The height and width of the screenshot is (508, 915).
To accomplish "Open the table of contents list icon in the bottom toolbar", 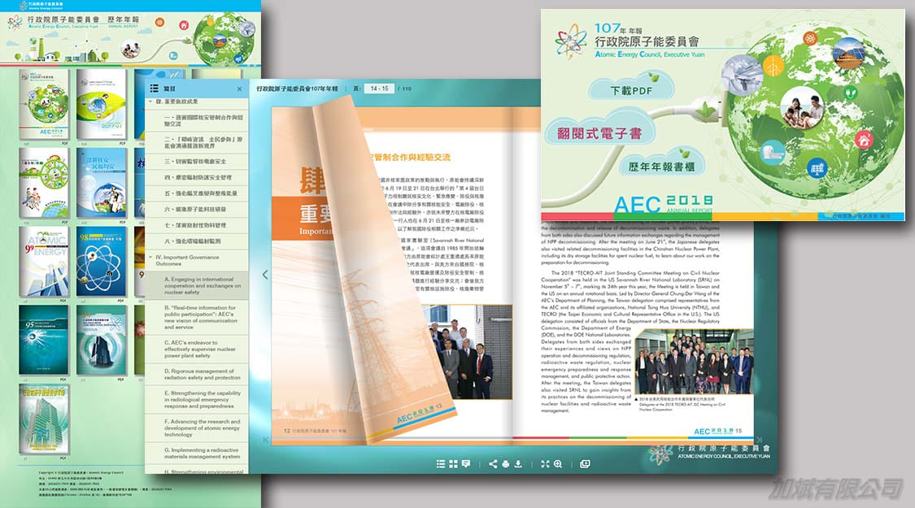I will point(441,463).
